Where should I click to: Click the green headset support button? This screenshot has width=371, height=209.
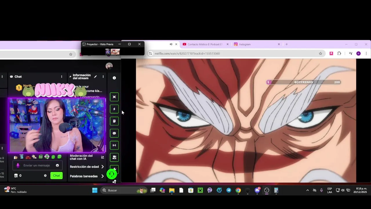coord(112,174)
